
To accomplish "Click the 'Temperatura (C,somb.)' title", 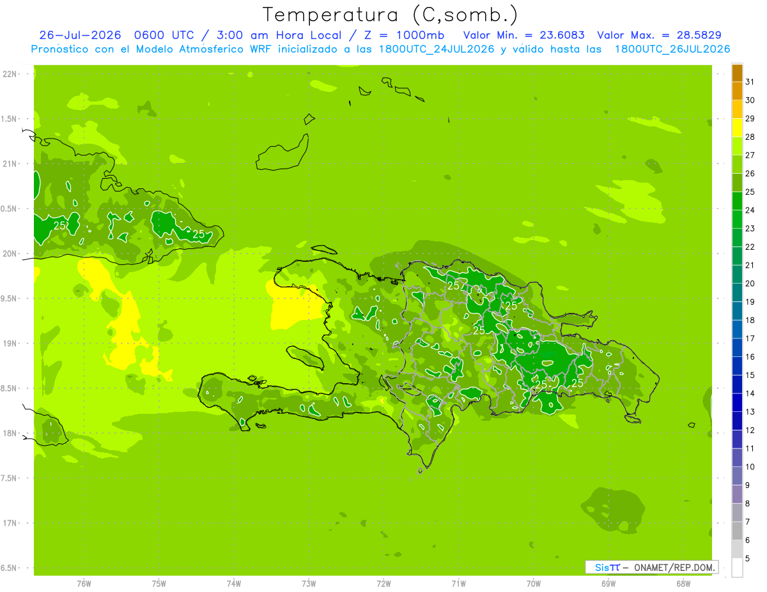I will pos(391,15).
